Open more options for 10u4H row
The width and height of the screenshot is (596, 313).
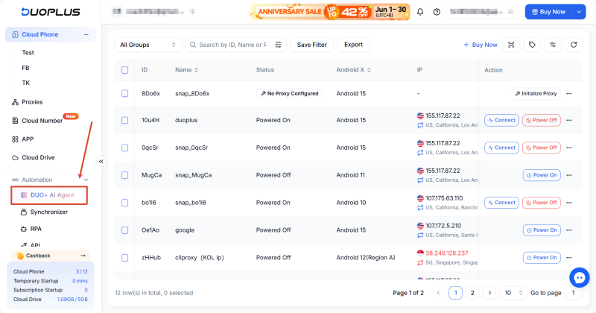coord(569,120)
